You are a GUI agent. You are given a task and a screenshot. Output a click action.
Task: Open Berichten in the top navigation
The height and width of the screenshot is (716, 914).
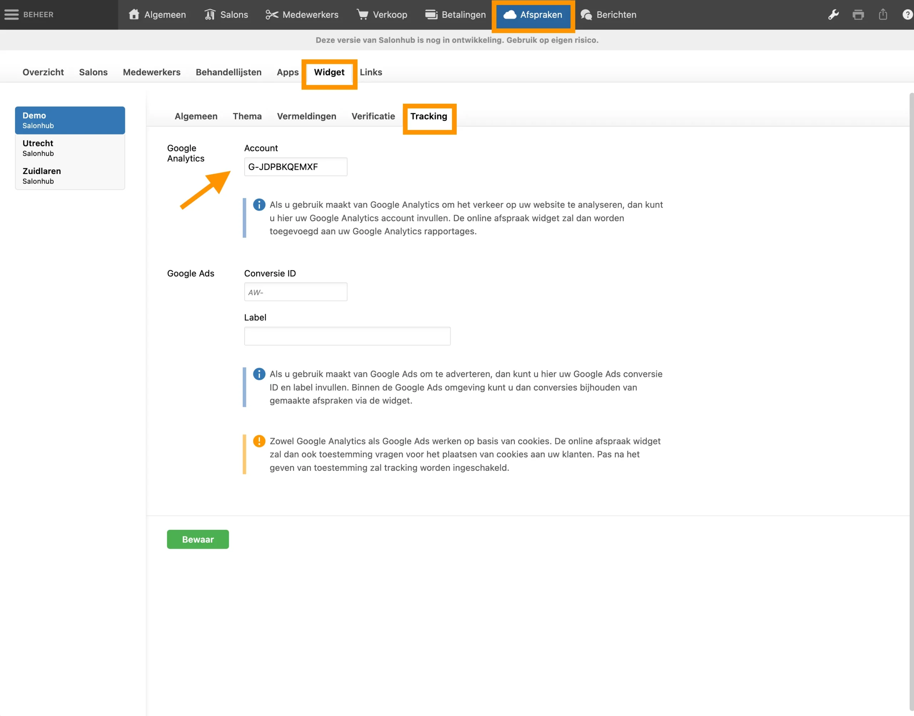[608, 15]
